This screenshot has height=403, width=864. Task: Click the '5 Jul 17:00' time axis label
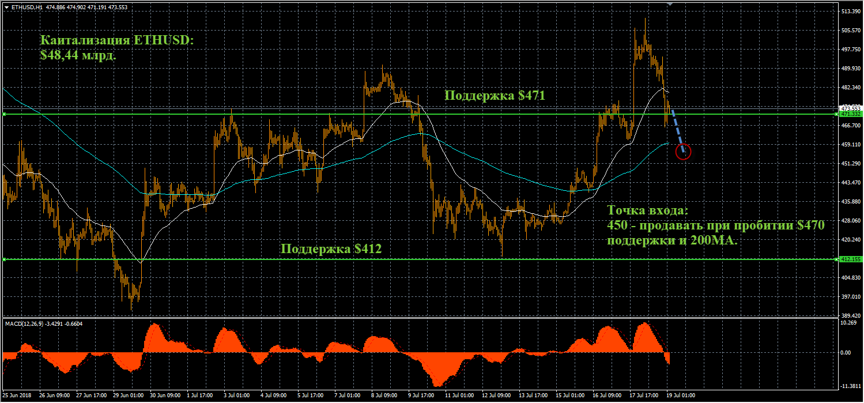point(311,396)
